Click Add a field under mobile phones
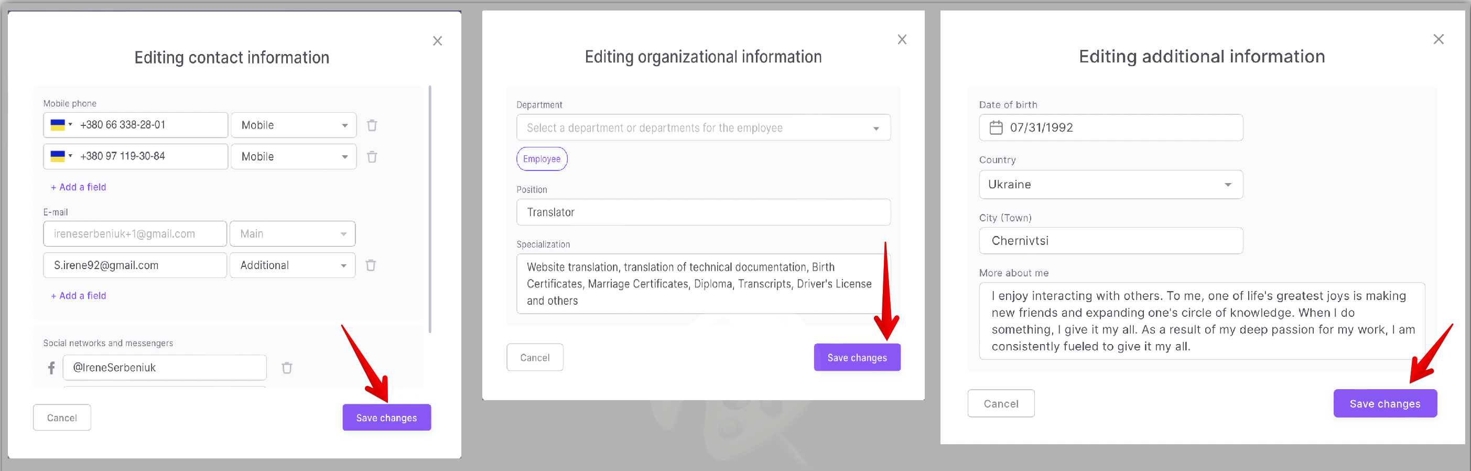Image resolution: width=1471 pixels, height=471 pixels. (79, 187)
